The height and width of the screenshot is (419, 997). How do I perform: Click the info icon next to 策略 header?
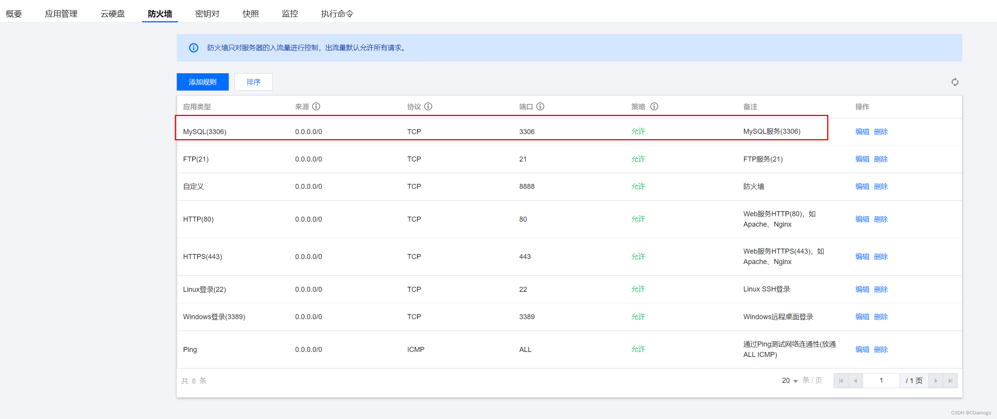point(654,106)
